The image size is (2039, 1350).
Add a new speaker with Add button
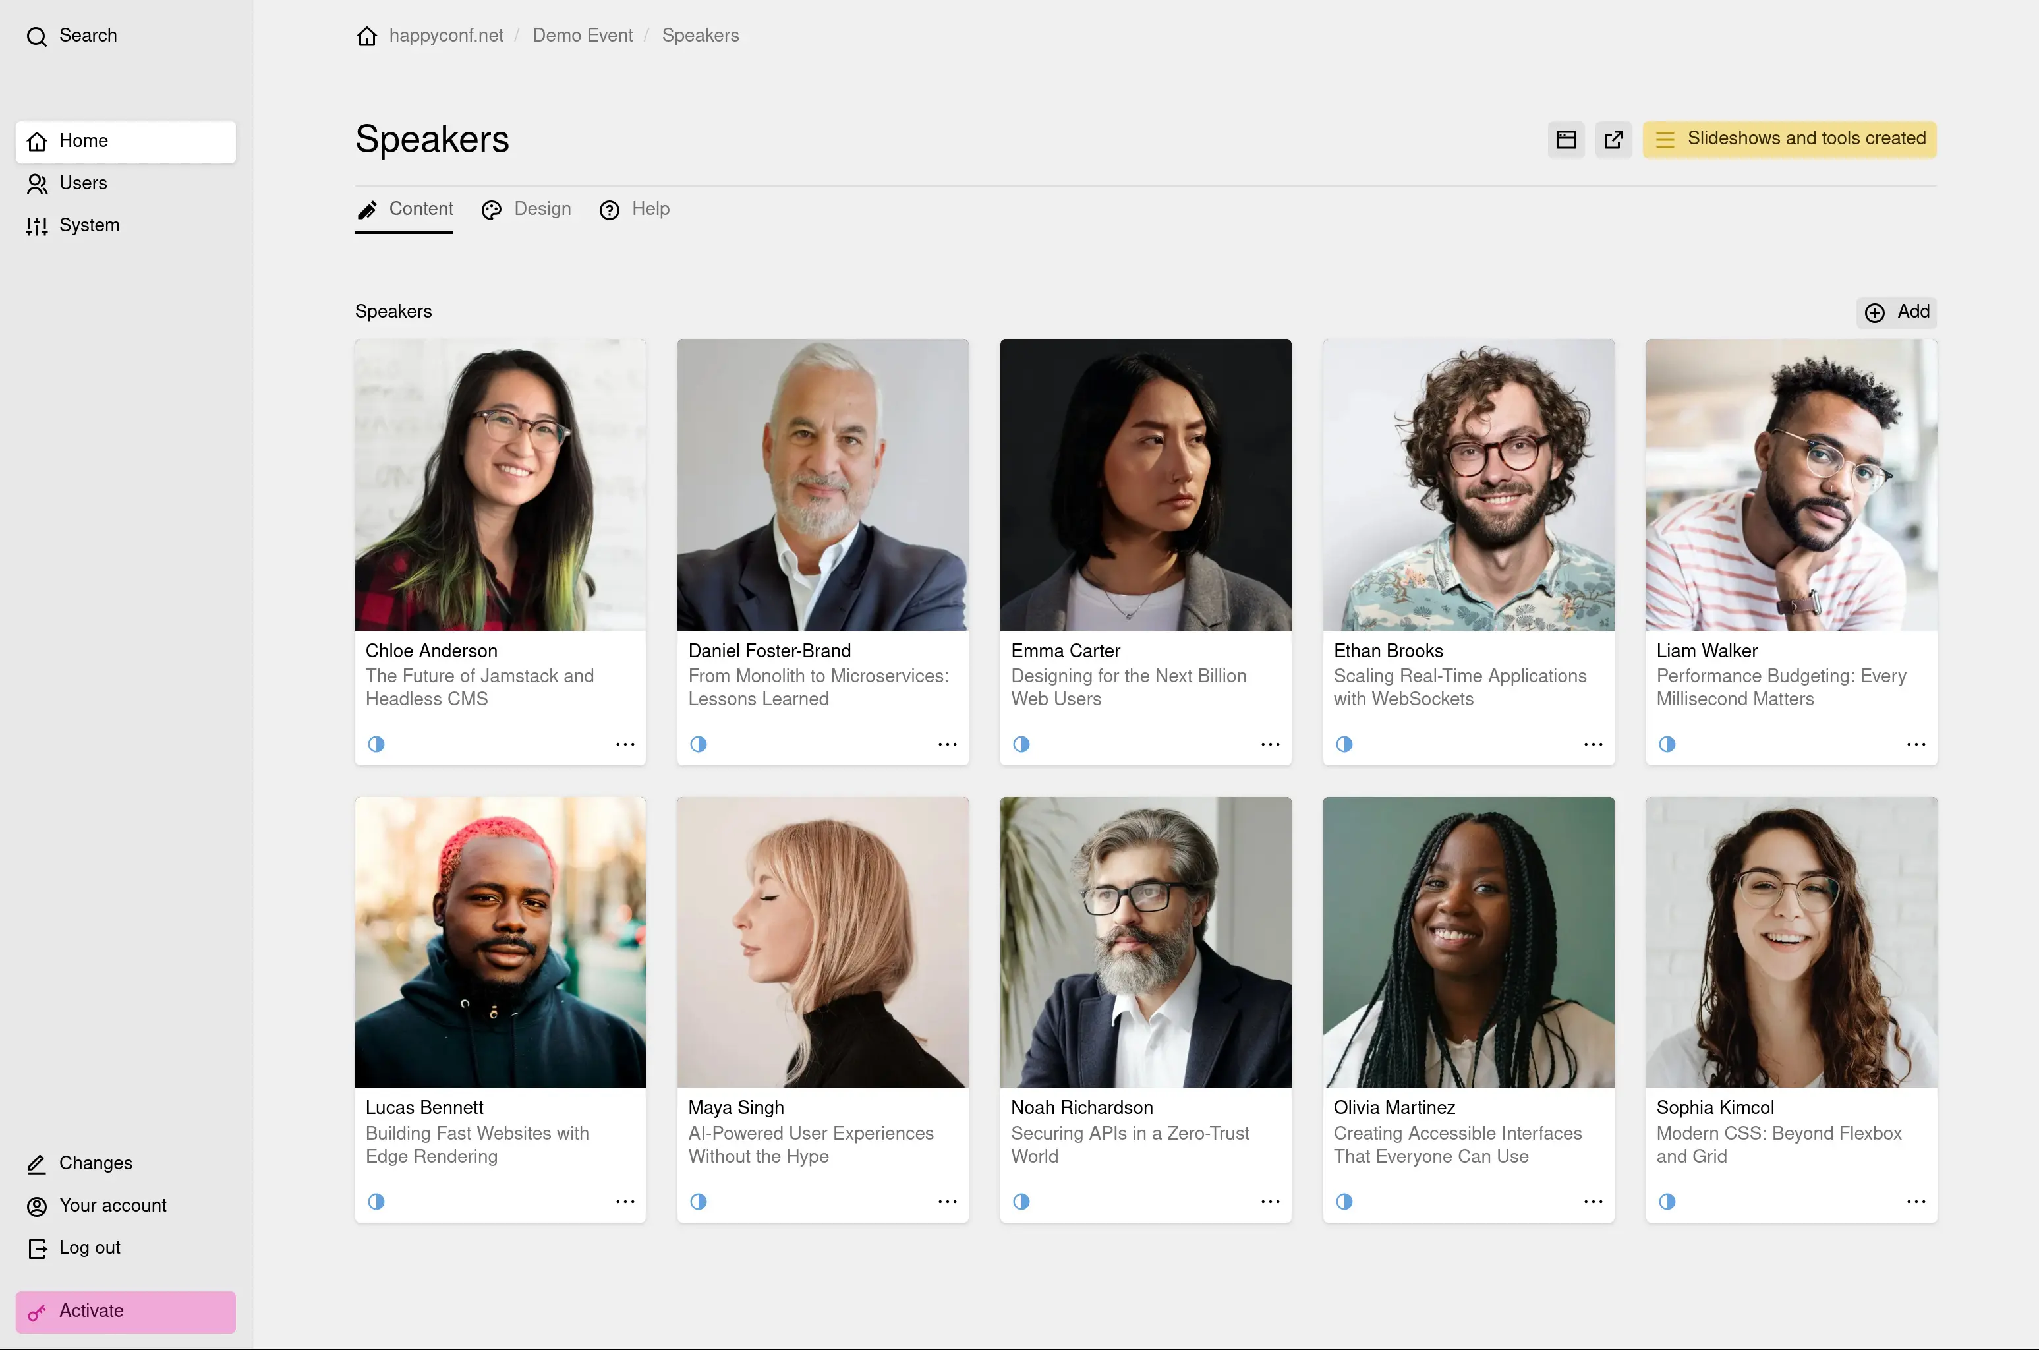pyautogui.click(x=1896, y=312)
